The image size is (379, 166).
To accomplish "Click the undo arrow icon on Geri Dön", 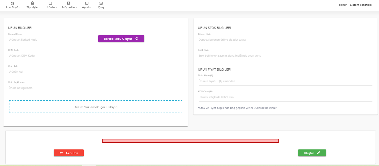I will (x=61, y=153).
